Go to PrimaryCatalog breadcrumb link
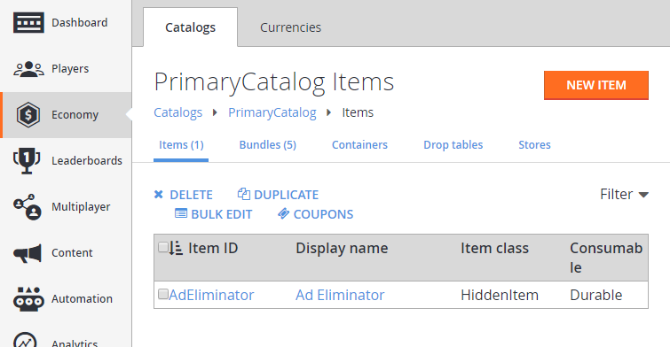670x347 pixels. pyautogui.click(x=272, y=112)
